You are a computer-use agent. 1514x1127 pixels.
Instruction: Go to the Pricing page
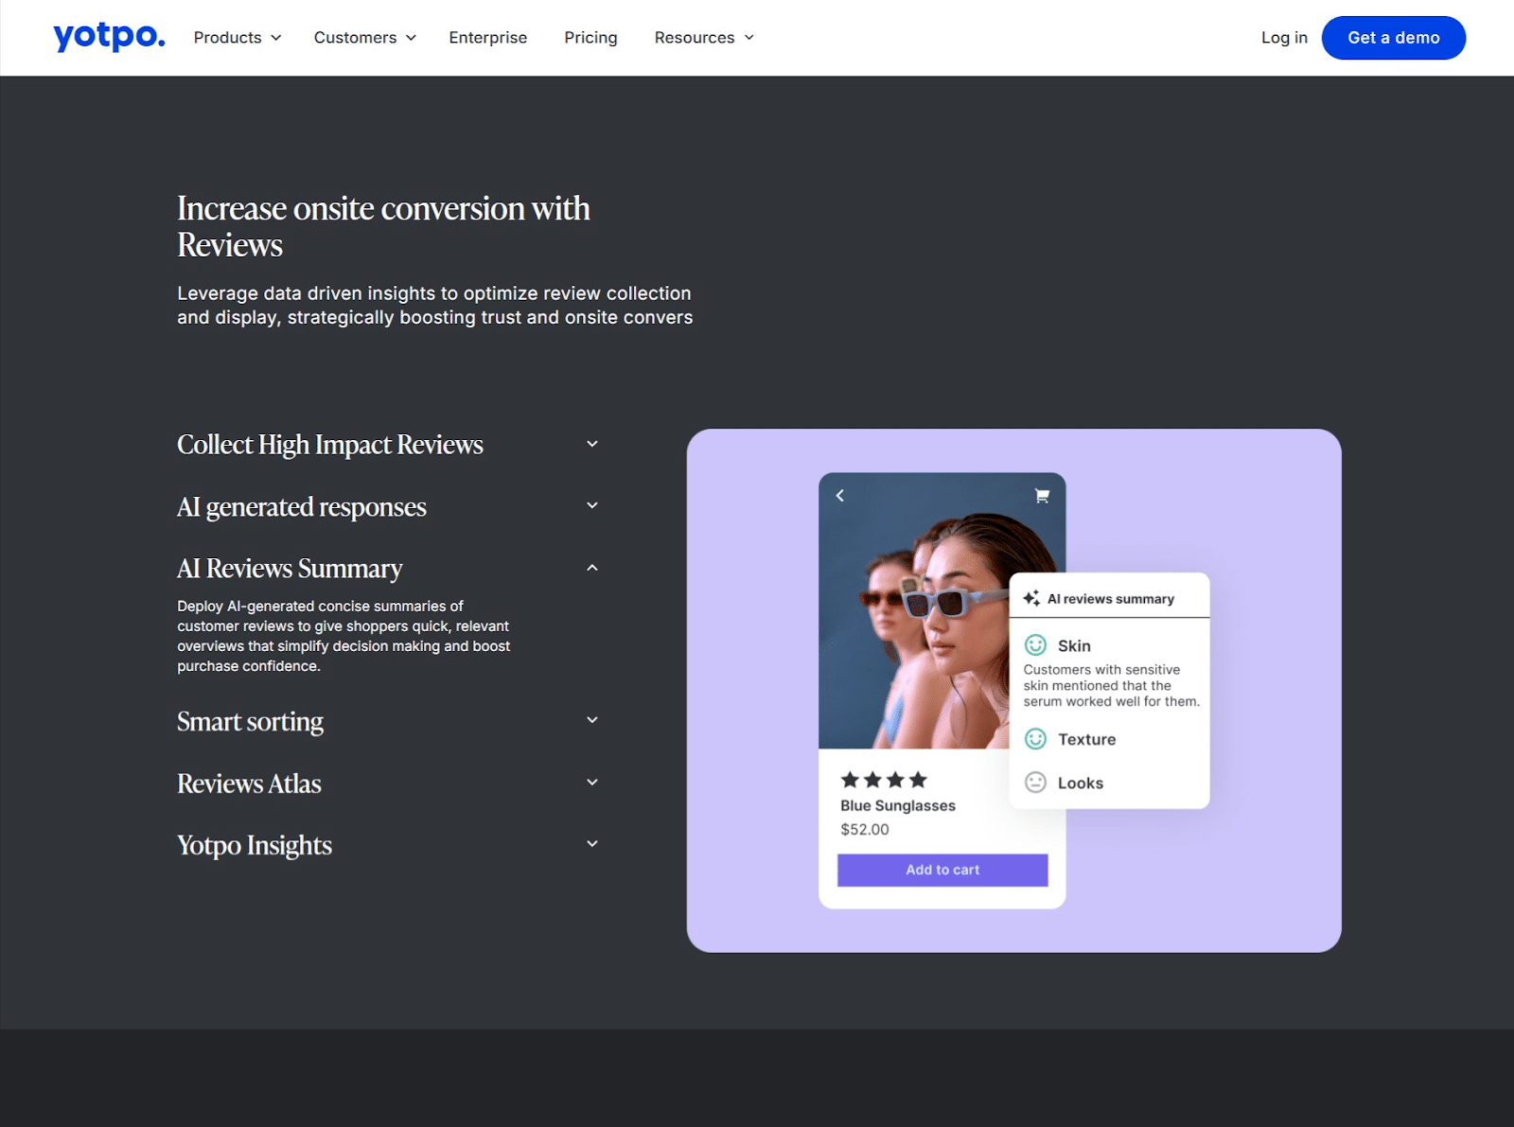(590, 38)
